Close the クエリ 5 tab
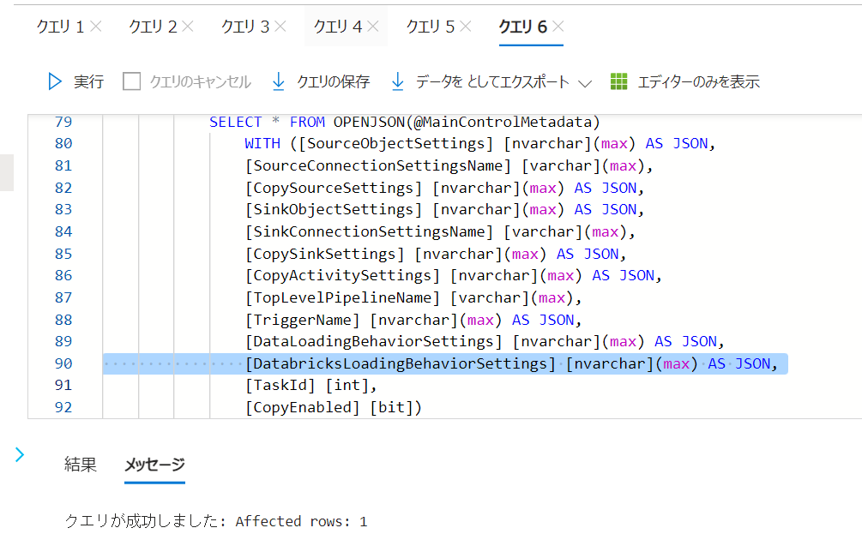 tap(466, 27)
